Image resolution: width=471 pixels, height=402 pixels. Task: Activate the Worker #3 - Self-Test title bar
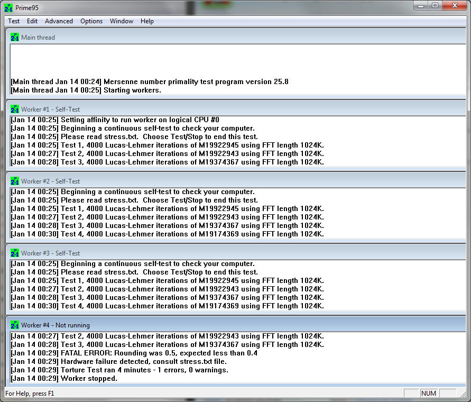tap(236, 253)
